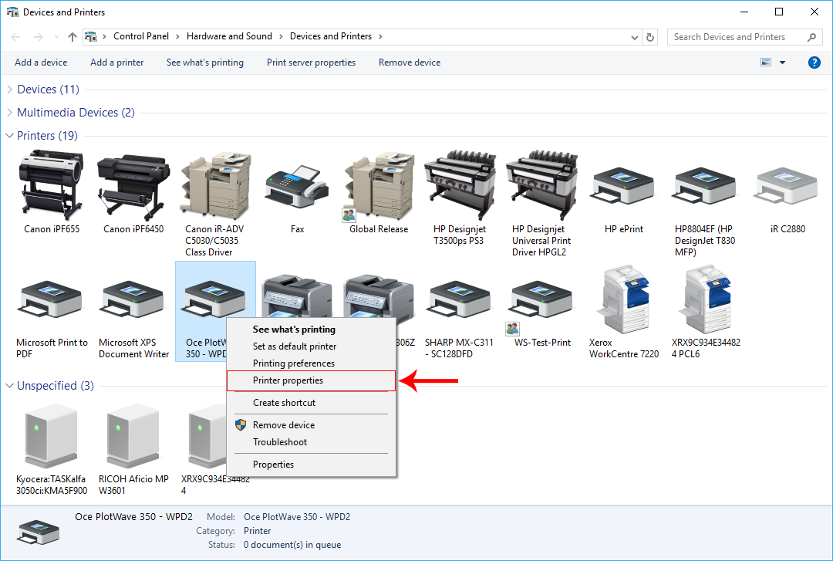This screenshot has height=561, width=833.
Task: Select Kyocera TASKalfa 3050ci unspecified device
Action: (51, 436)
